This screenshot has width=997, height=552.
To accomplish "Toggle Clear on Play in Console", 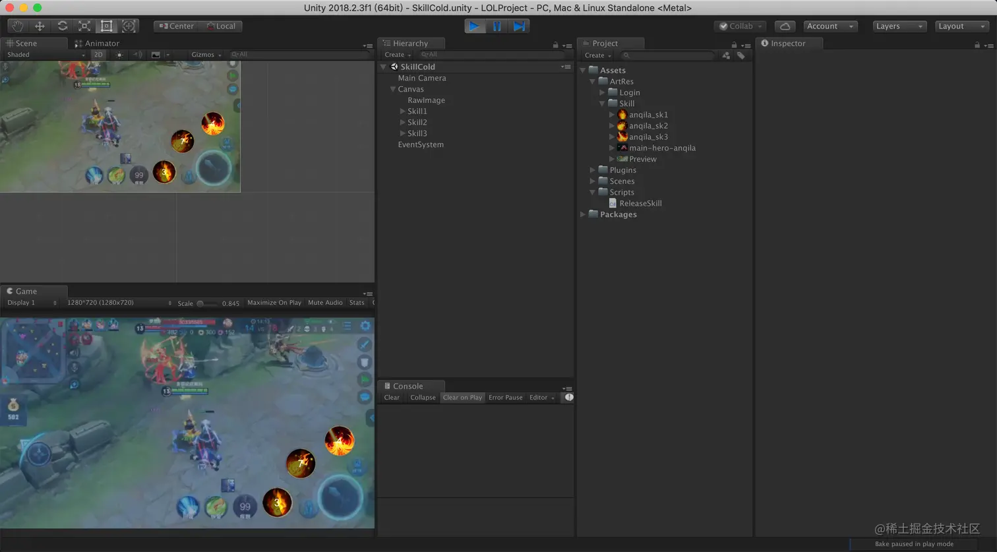I will (x=462, y=398).
